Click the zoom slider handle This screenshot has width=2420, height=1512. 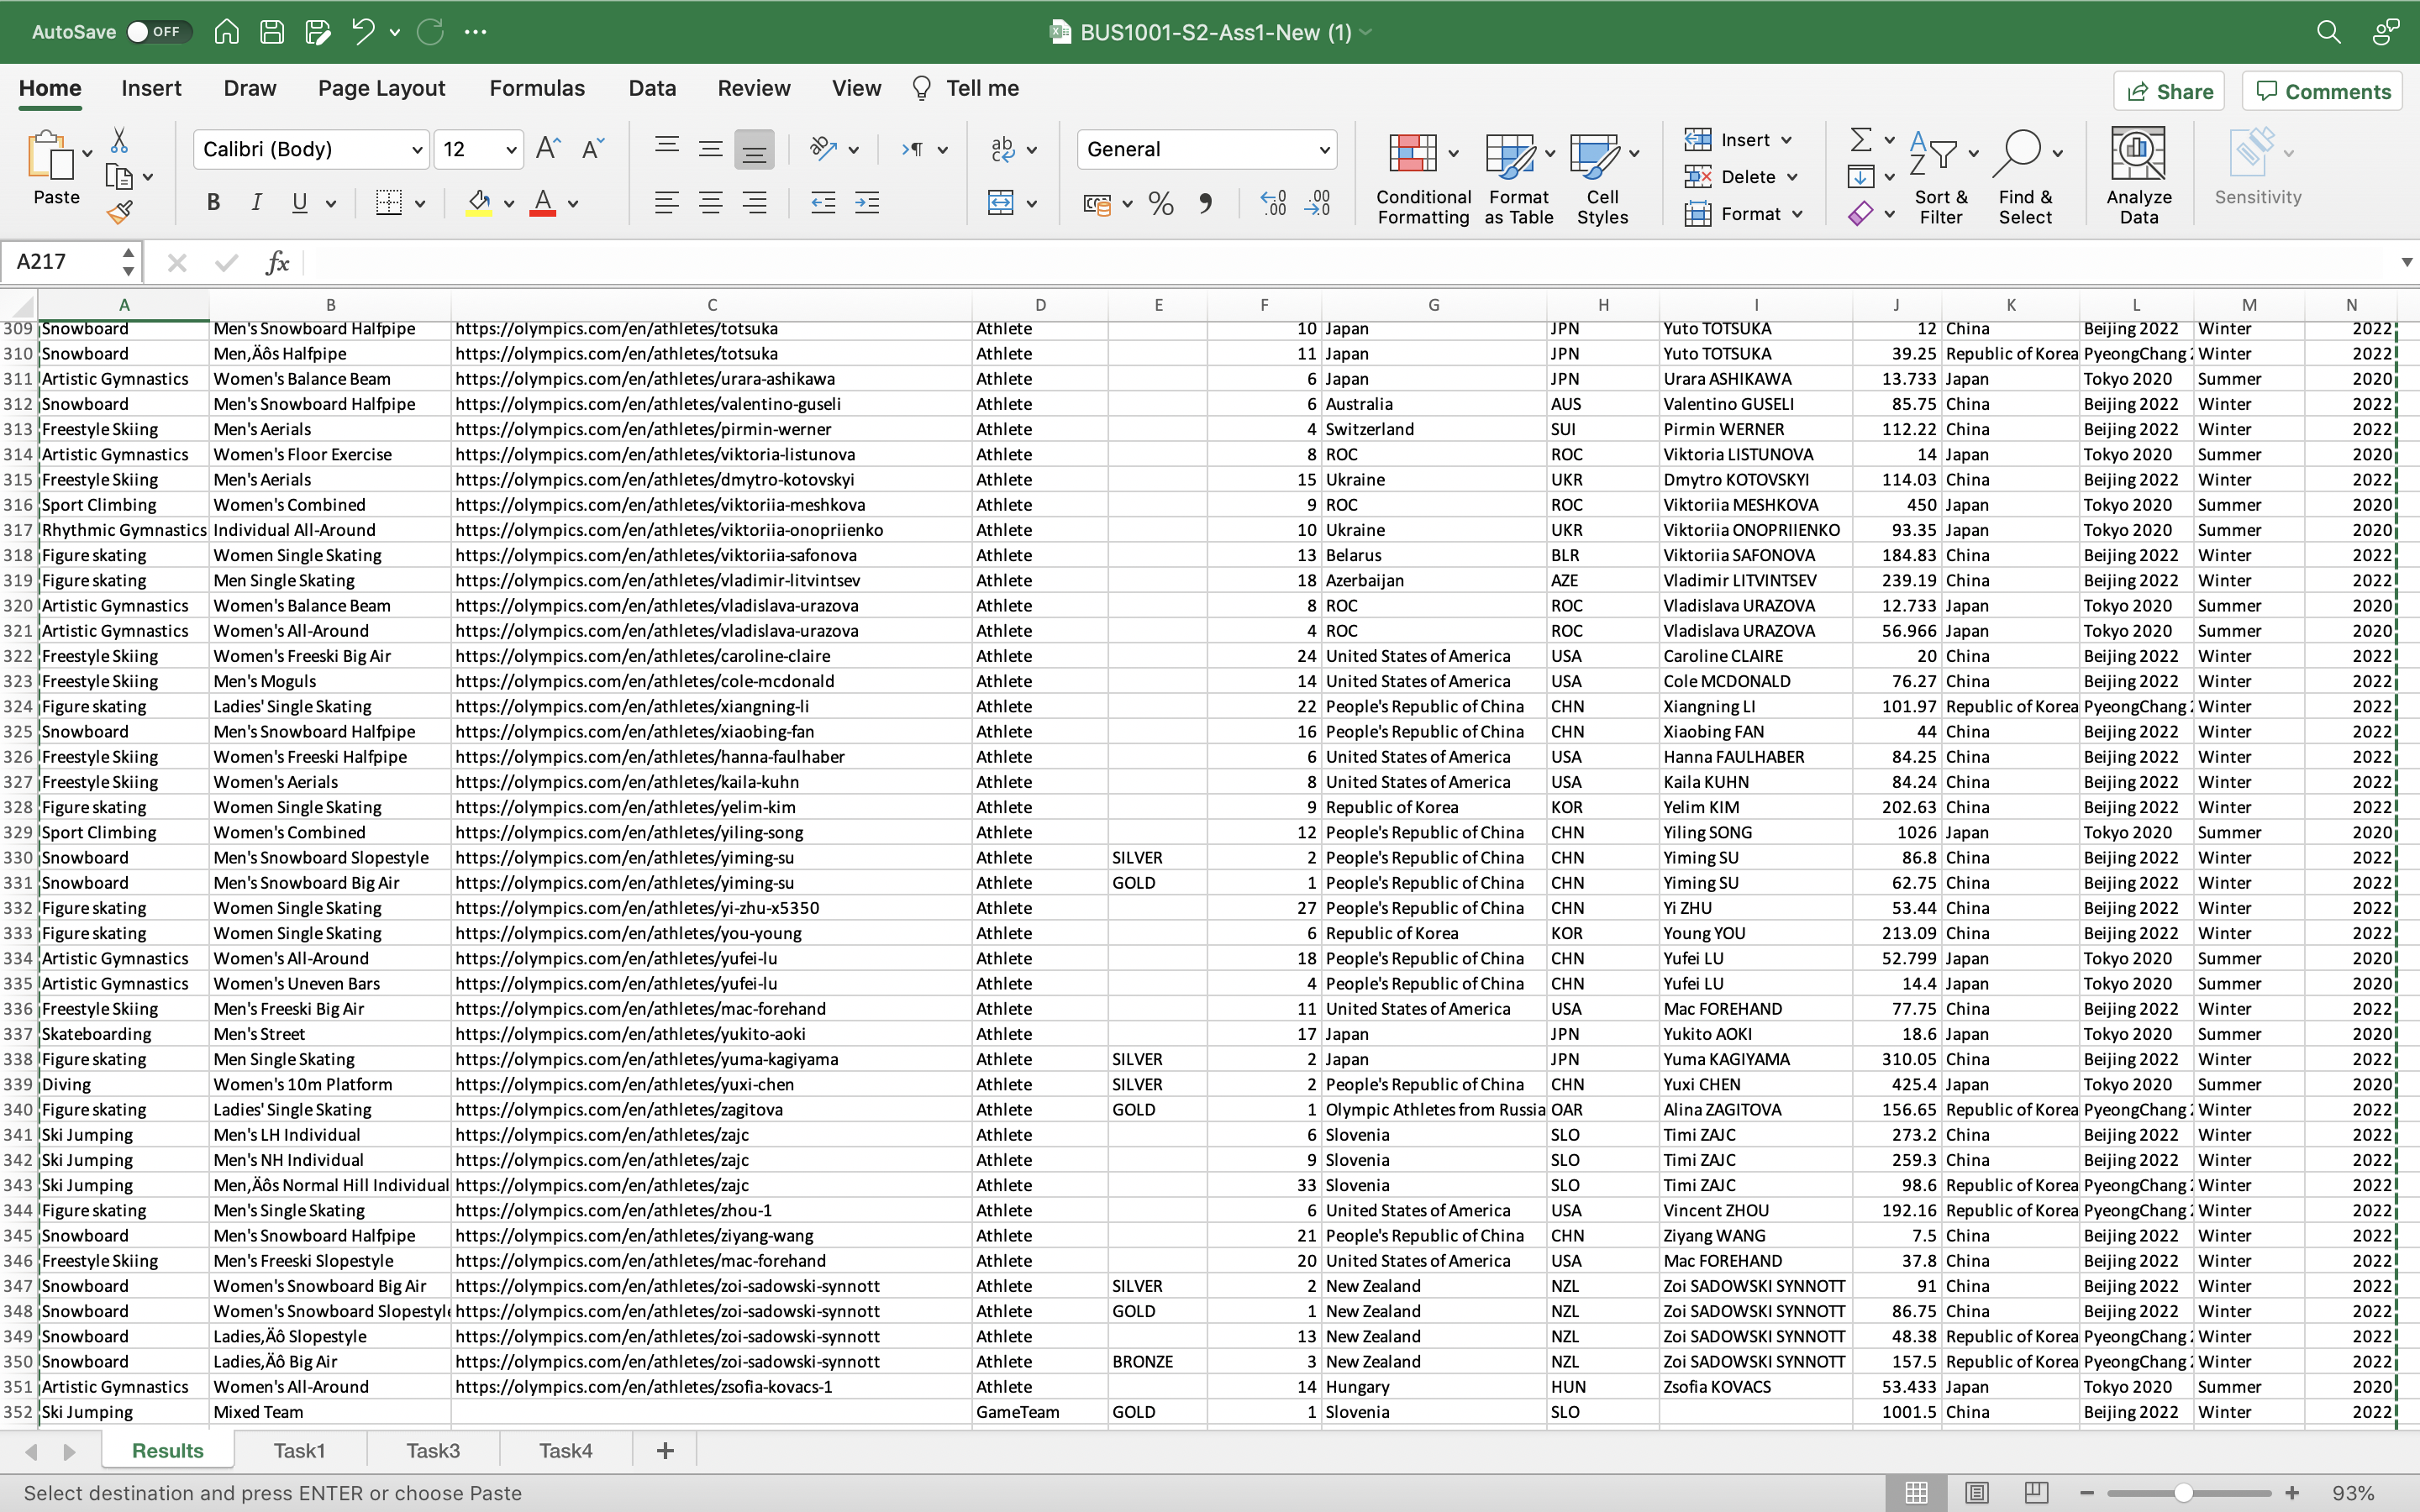pos(2183,1493)
